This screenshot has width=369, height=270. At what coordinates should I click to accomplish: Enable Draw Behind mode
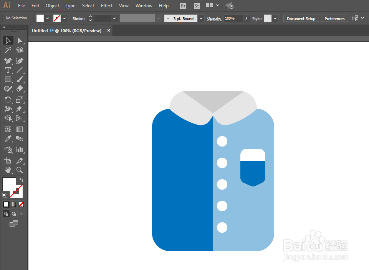[14, 213]
